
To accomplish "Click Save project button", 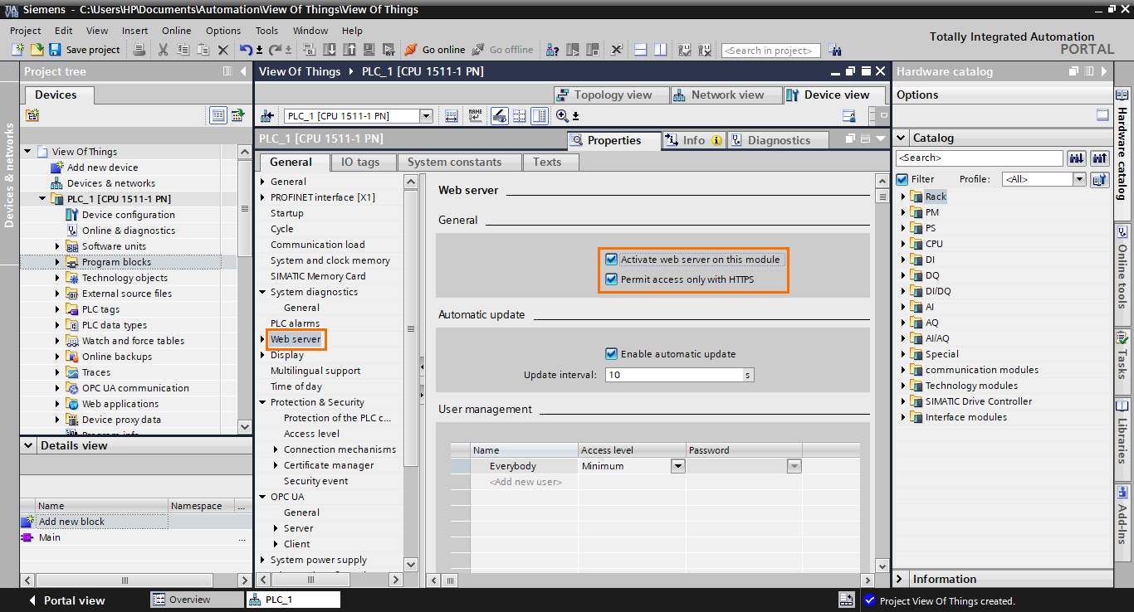I will coord(85,50).
